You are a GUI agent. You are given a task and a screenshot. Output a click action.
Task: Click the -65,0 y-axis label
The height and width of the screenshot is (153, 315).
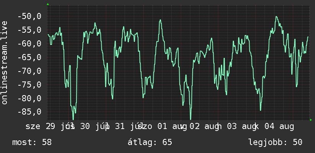pos(29,57)
